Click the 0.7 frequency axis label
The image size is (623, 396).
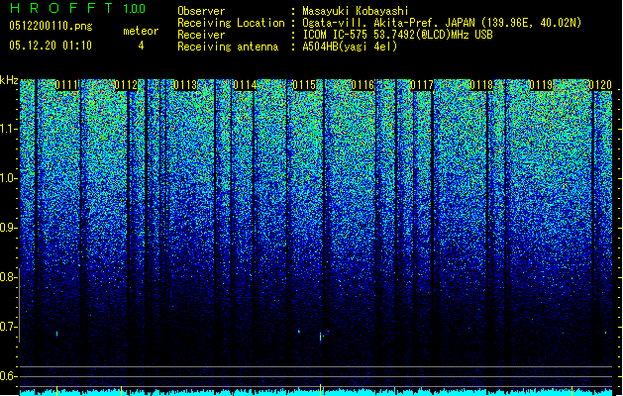tap(9, 327)
